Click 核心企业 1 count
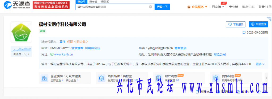The image size is (272, 99). point(72,80)
